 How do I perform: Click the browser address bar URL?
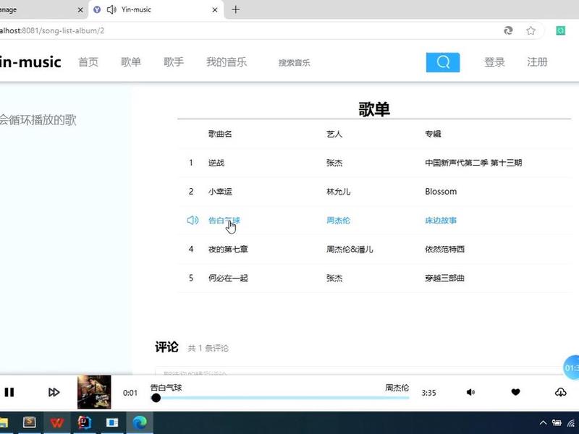click(52, 30)
